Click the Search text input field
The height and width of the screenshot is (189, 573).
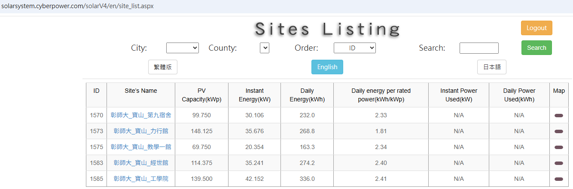[x=479, y=48]
